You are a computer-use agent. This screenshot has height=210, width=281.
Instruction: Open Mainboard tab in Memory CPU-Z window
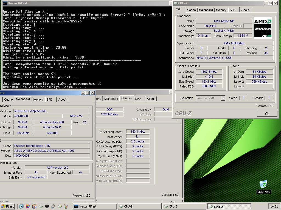pos(111,99)
